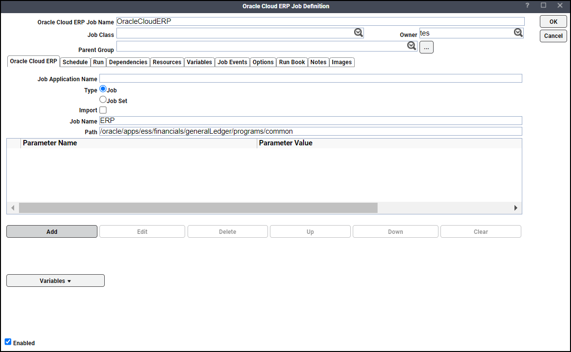Open the Parent Group lookup magnifier
Viewport: 571px width, 352px height.
[x=412, y=46]
